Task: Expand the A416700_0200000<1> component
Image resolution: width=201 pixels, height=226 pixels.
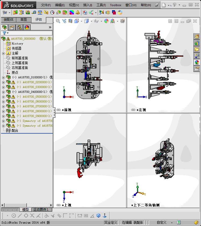Action: (x=3, y=82)
